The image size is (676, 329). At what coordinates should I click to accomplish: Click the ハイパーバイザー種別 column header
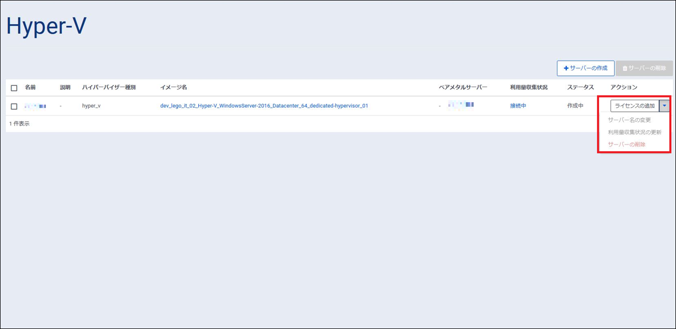[109, 88]
